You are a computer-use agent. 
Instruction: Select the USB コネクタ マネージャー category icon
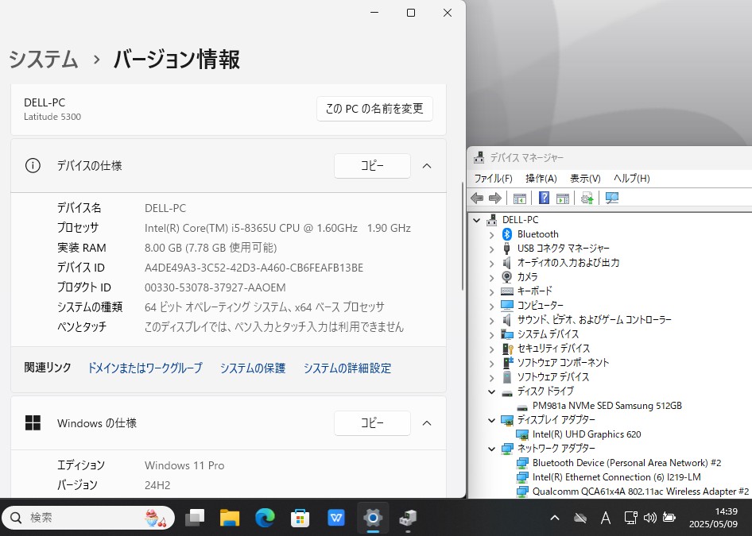coord(507,248)
